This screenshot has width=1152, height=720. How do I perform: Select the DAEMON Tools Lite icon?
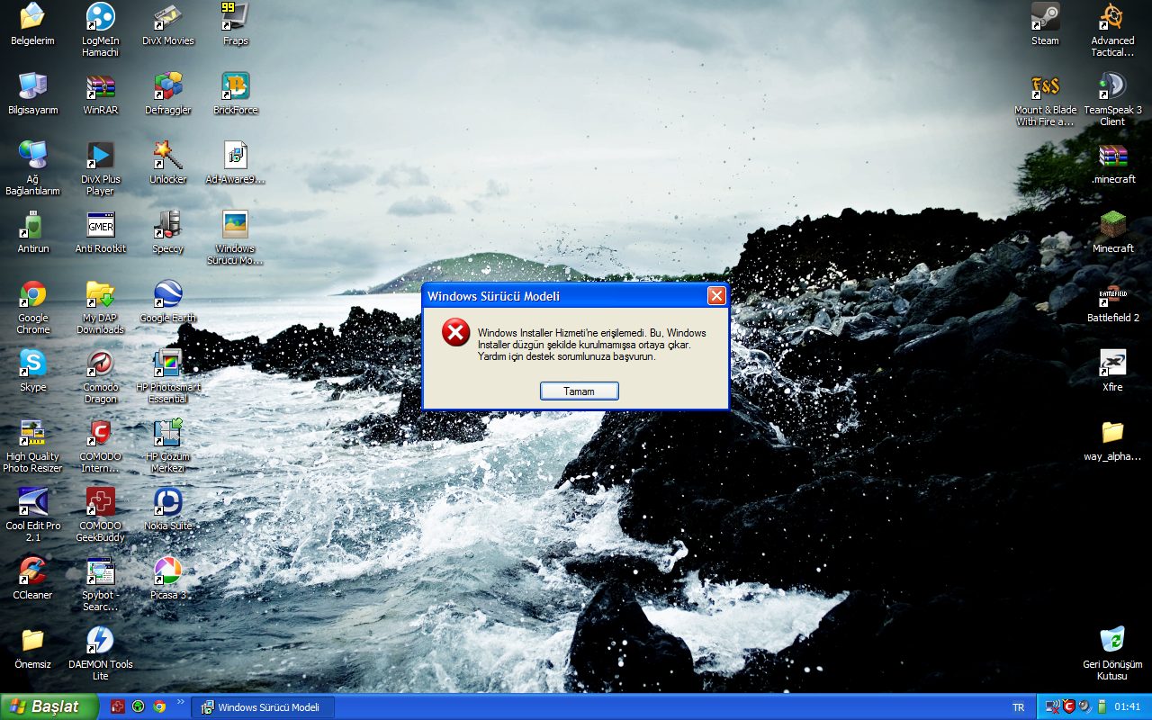[x=100, y=653]
